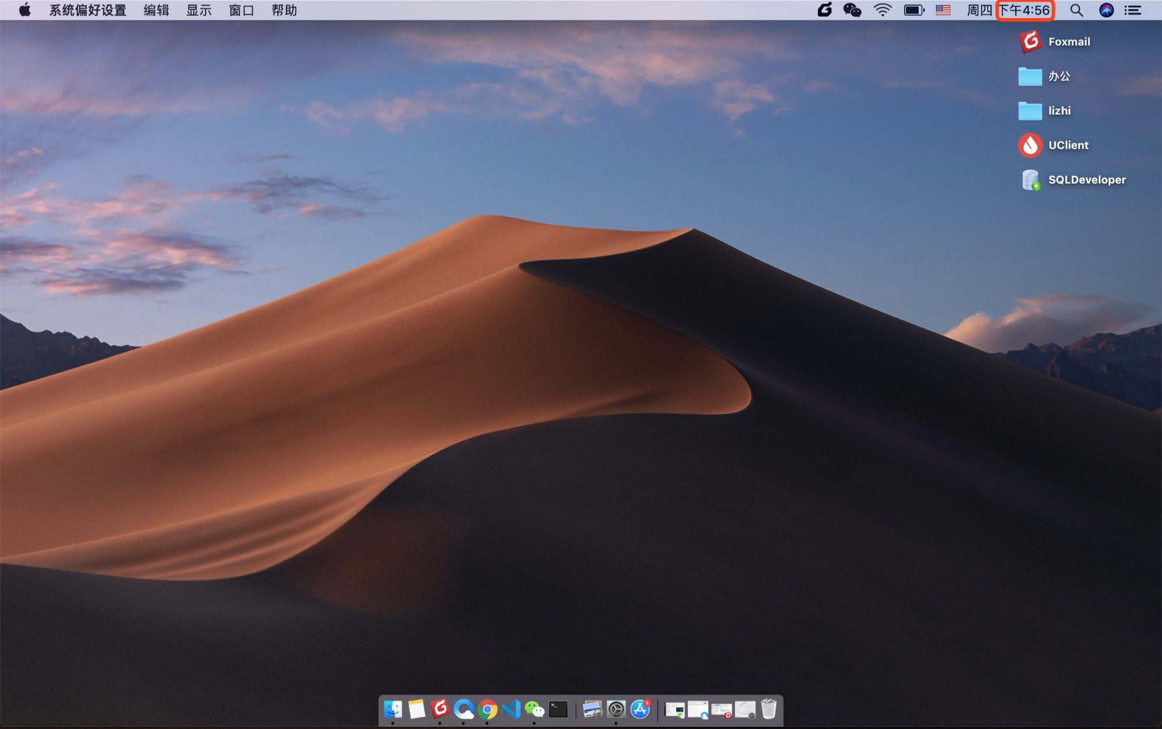The width and height of the screenshot is (1162, 729).
Task: Open the Notification Center list icon
Action: [1133, 10]
